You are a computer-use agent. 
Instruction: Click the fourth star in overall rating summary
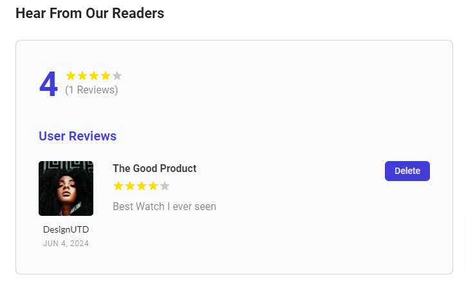(106, 75)
